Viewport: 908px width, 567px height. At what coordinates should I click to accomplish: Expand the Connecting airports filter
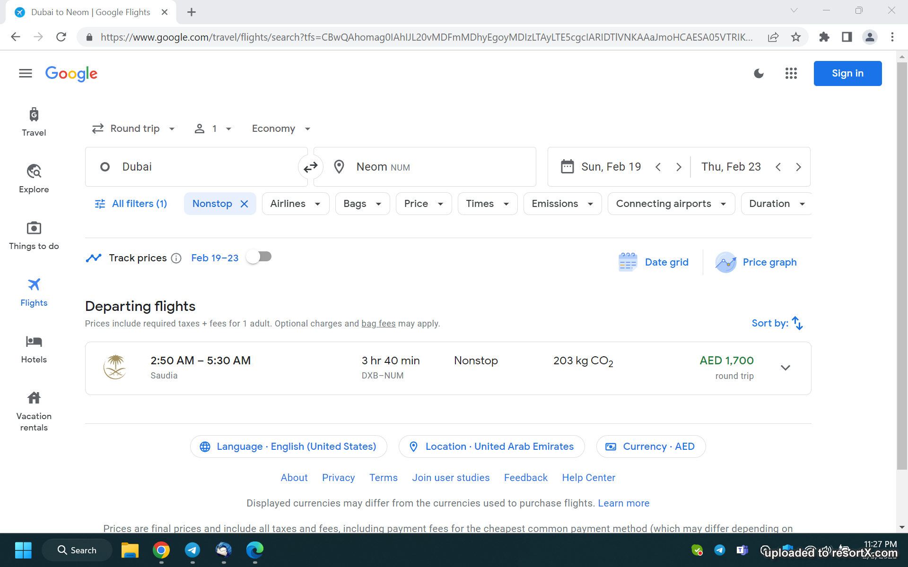pyautogui.click(x=671, y=204)
